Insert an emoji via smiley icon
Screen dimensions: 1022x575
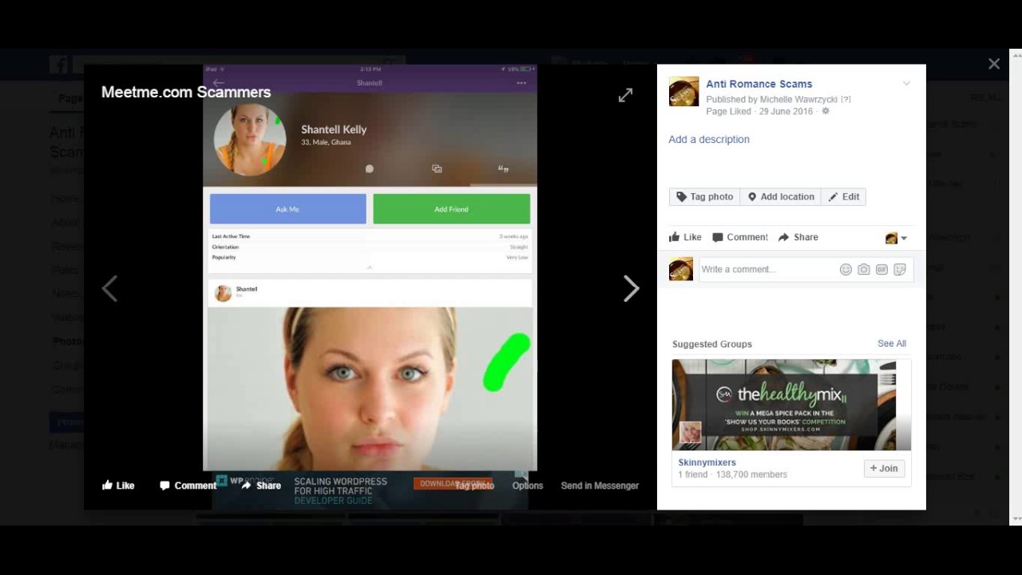(x=846, y=270)
